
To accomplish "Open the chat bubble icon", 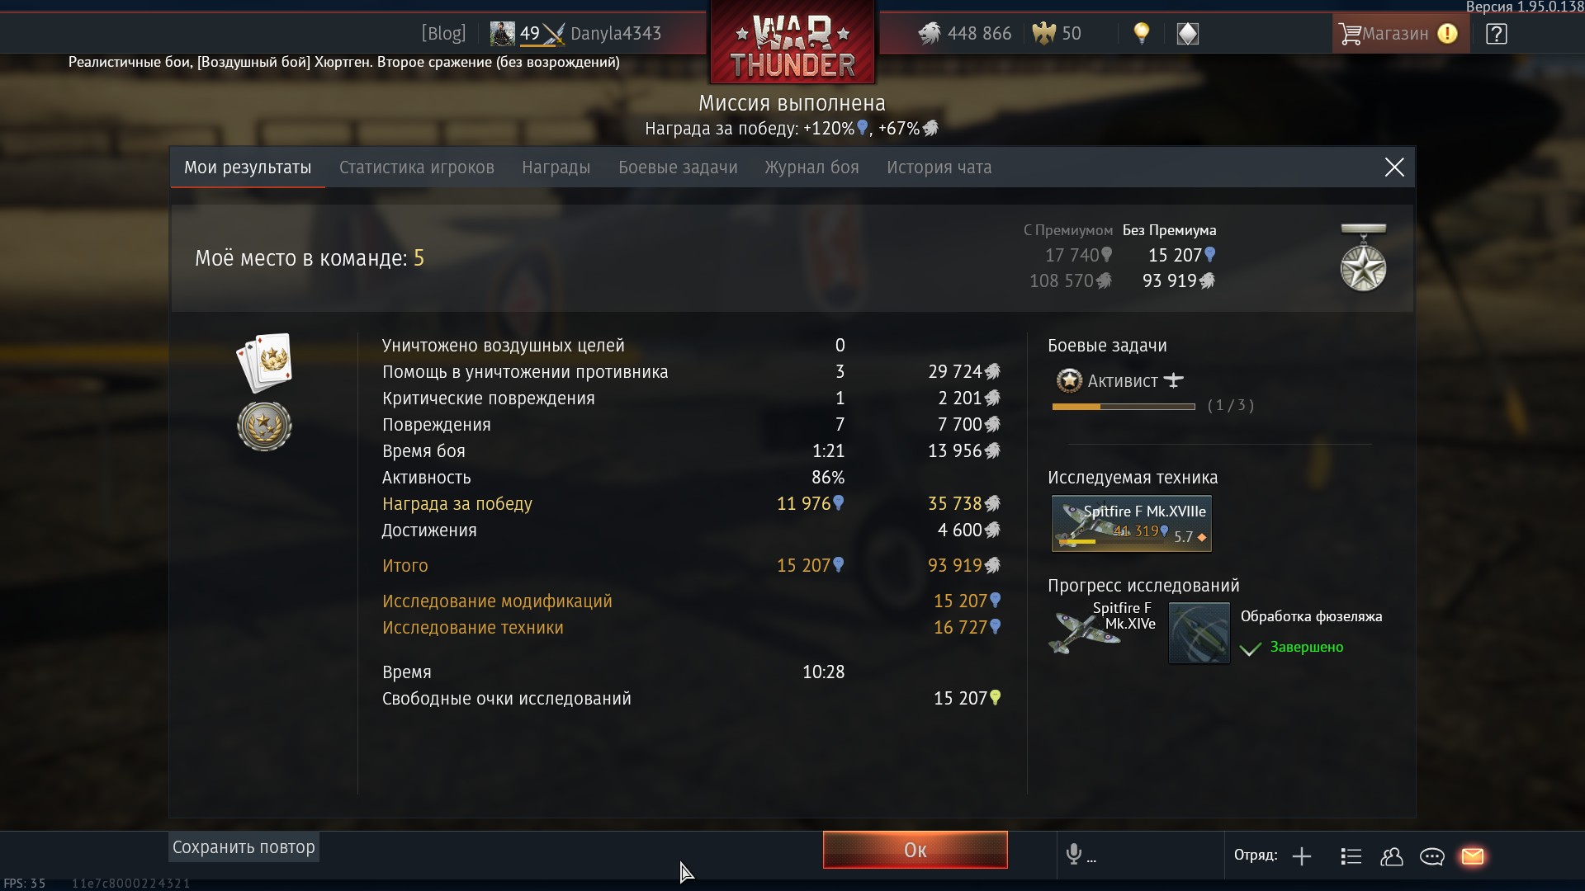I will click(1431, 856).
